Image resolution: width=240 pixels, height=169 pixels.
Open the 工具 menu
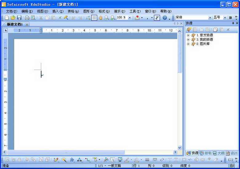(x=135, y=11)
